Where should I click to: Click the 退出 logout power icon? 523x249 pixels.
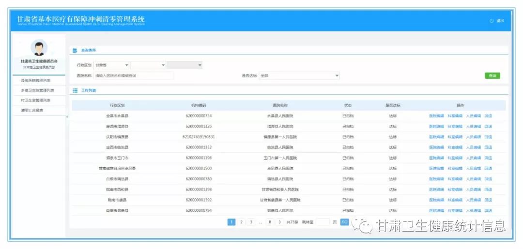(492, 21)
